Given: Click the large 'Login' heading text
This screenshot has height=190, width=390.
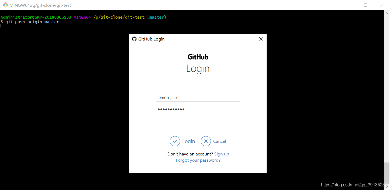Looking at the screenshot, I should coord(198,69).
